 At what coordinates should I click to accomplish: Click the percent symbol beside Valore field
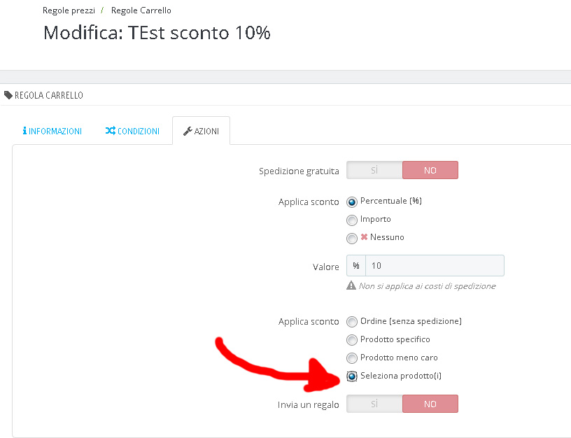[x=356, y=266]
